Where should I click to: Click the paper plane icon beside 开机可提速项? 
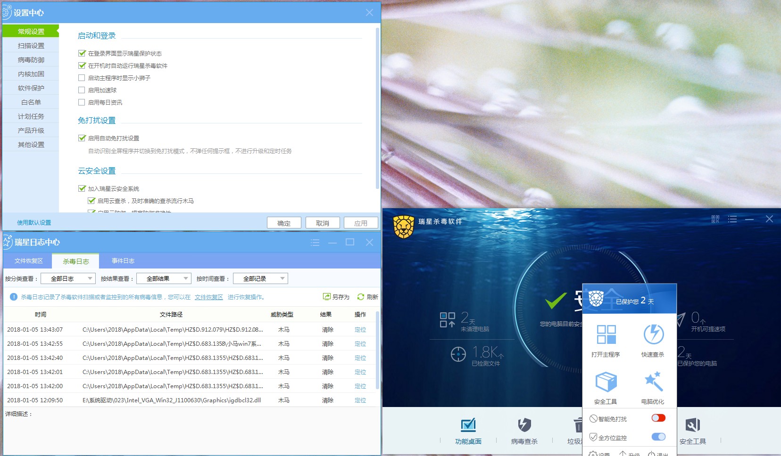click(x=681, y=319)
